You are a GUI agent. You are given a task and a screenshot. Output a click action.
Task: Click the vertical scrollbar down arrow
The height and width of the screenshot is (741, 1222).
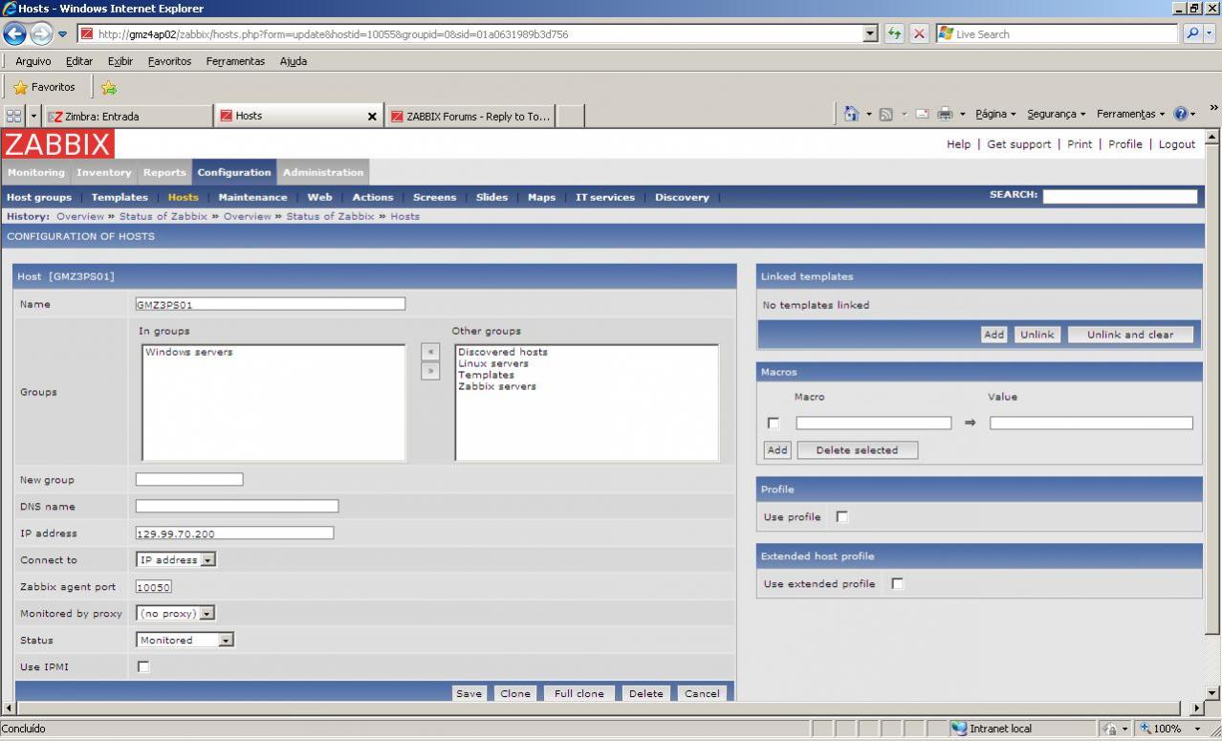[1212, 693]
